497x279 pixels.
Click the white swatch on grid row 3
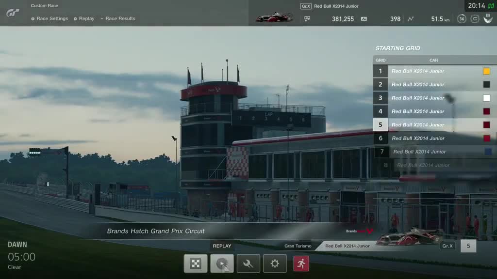click(486, 98)
